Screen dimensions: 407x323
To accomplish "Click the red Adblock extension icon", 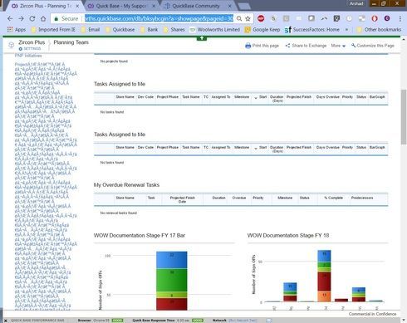I will (261, 18).
